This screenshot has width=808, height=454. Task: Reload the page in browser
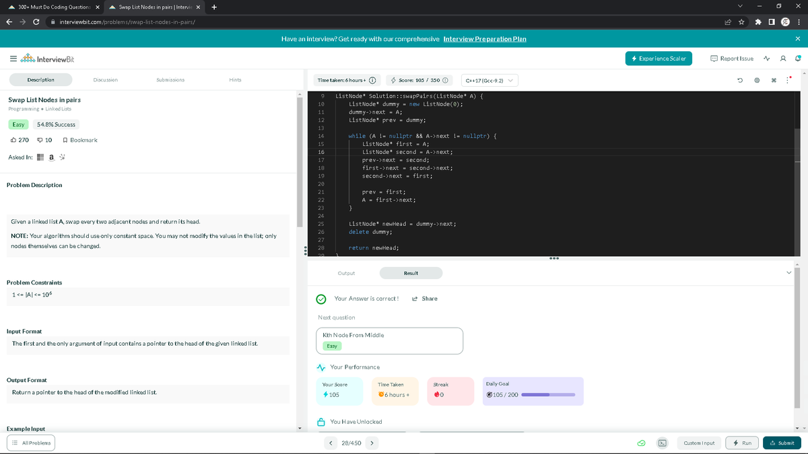coord(36,22)
